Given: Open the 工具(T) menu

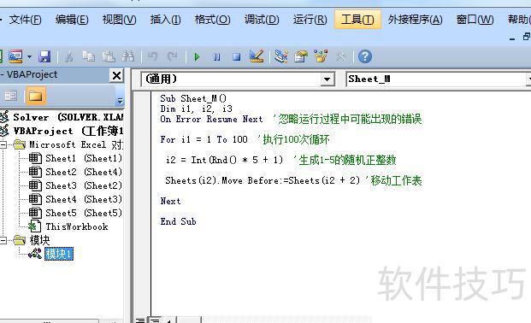Looking at the screenshot, I should (x=357, y=20).
